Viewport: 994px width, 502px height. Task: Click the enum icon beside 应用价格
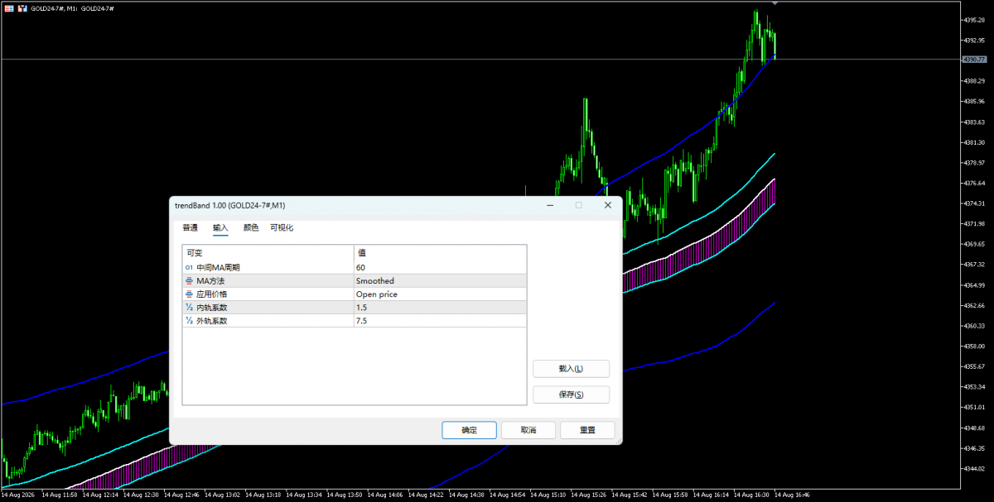click(189, 294)
